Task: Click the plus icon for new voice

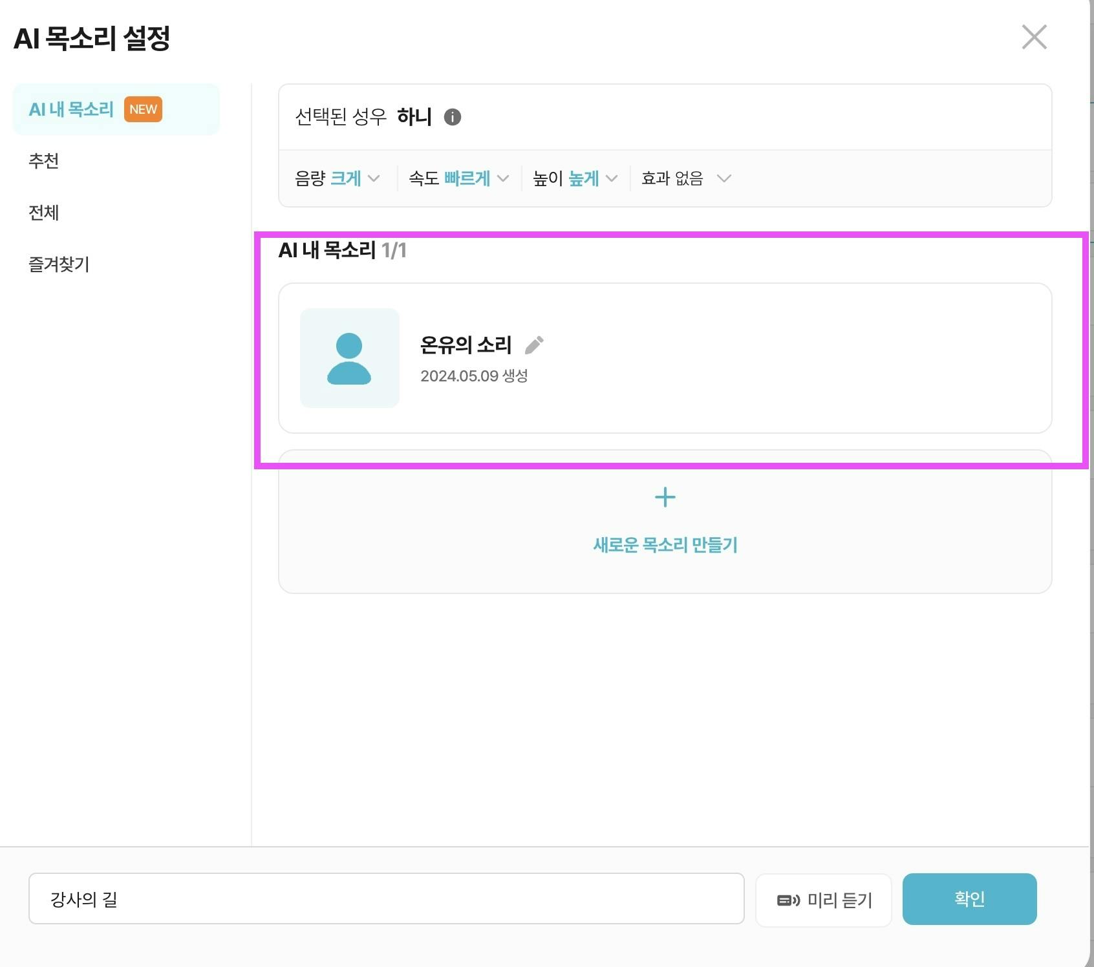Action: 665,497
